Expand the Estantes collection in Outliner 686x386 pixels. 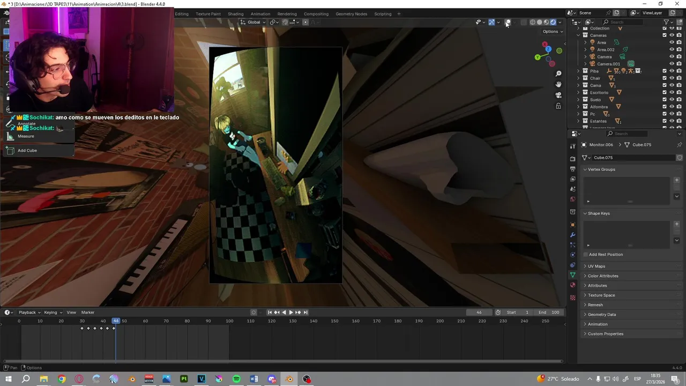tap(578, 121)
